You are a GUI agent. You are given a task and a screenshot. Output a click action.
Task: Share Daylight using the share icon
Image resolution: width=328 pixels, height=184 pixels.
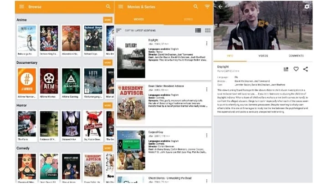click(306, 69)
